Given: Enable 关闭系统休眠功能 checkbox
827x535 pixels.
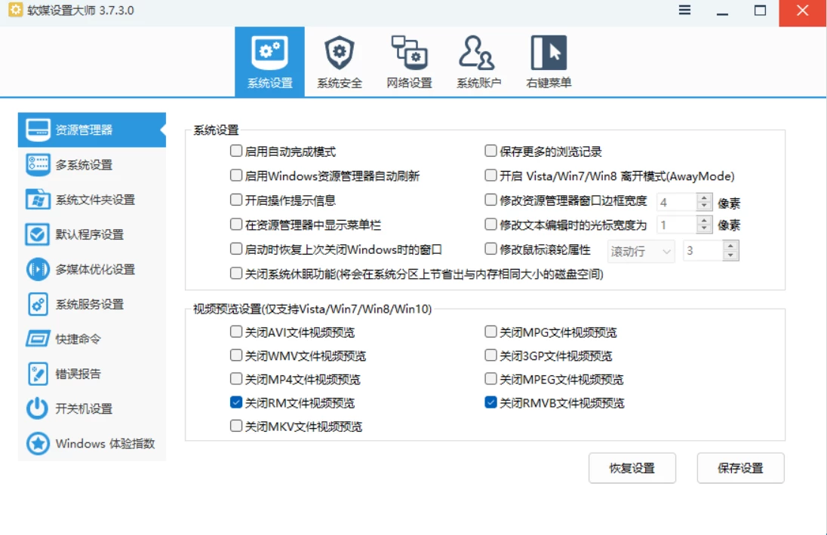Looking at the screenshot, I should click(235, 274).
